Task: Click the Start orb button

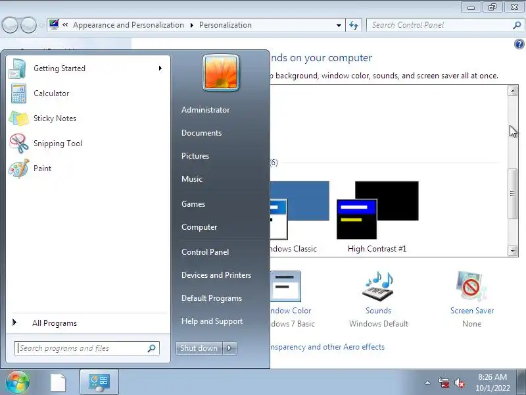Action: coord(17,382)
